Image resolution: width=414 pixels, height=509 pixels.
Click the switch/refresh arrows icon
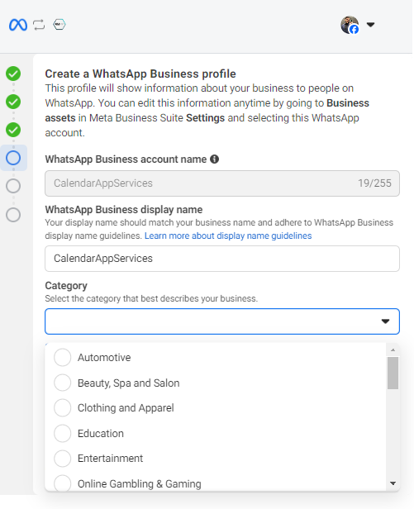click(x=39, y=25)
